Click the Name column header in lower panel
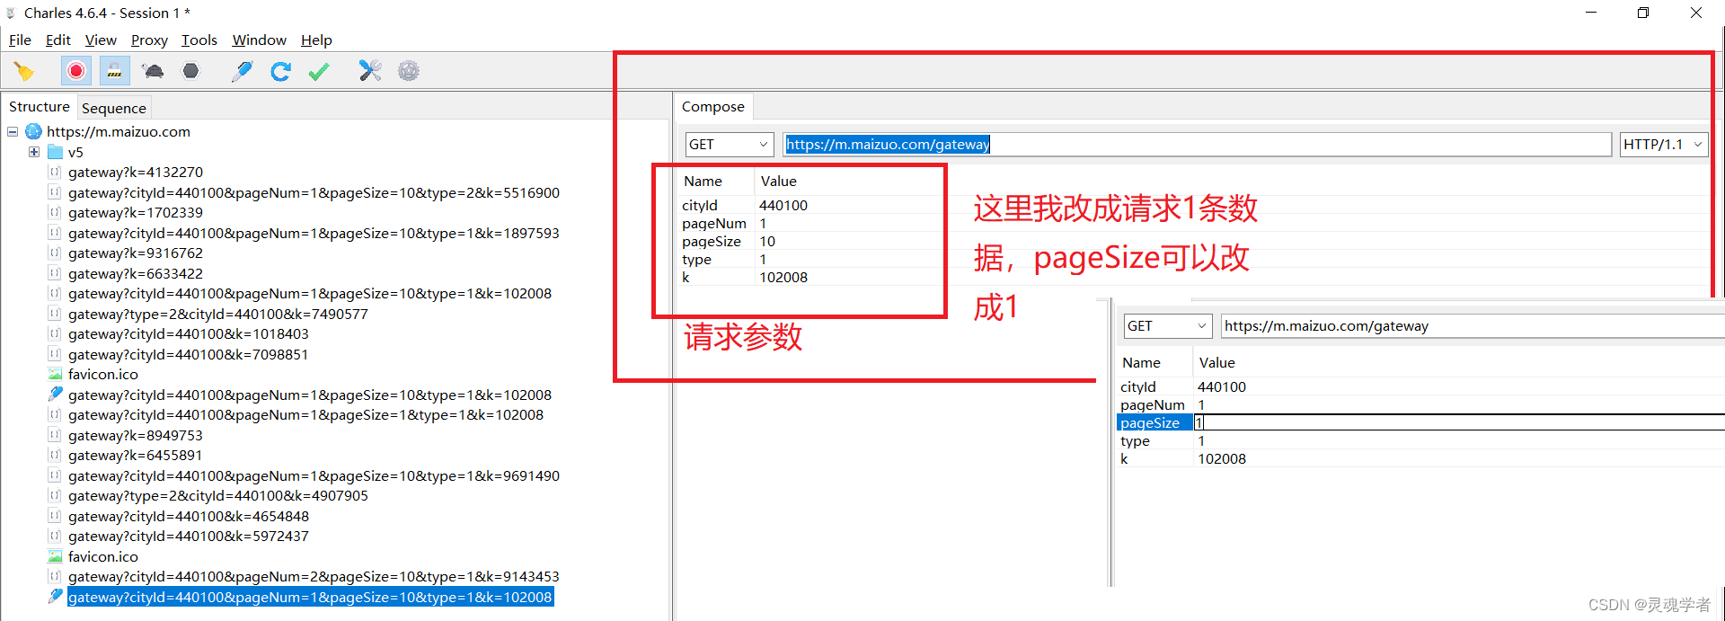 pos(1141,362)
